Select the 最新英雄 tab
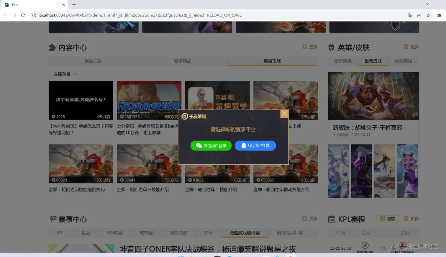 tap(343, 61)
